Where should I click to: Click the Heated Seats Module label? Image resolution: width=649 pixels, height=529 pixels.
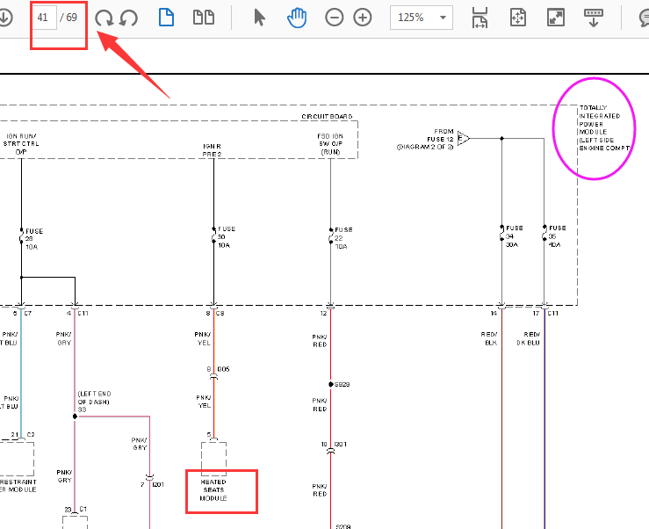213,490
